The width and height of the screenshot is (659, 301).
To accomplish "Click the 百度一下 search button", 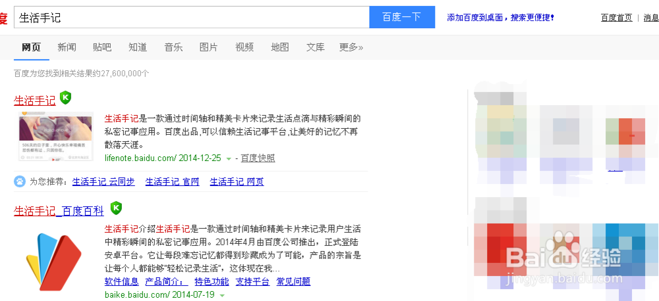I will 402,17.
